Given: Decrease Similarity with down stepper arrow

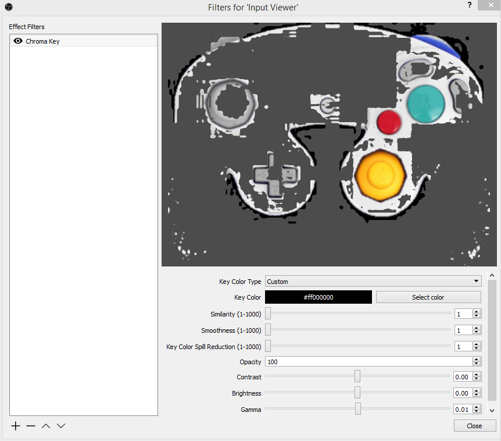Looking at the screenshot, I should [x=477, y=316].
